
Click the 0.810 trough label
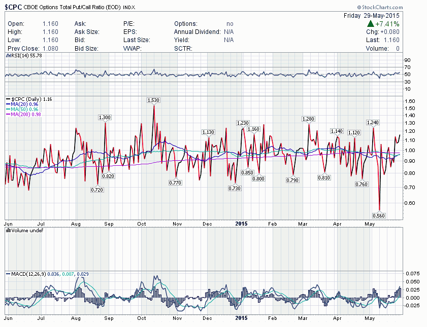pos(324,178)
